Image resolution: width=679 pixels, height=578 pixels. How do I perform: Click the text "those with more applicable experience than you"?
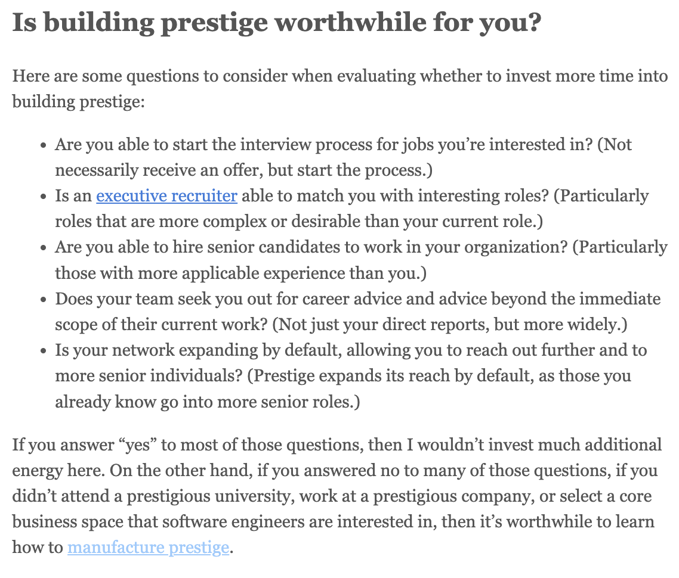(235, 274)
